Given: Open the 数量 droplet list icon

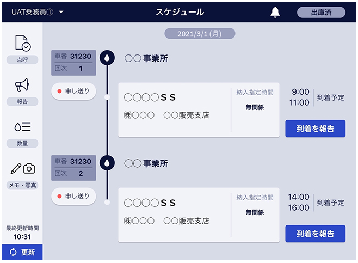Looking at the screenshot, I should (22, 126).
